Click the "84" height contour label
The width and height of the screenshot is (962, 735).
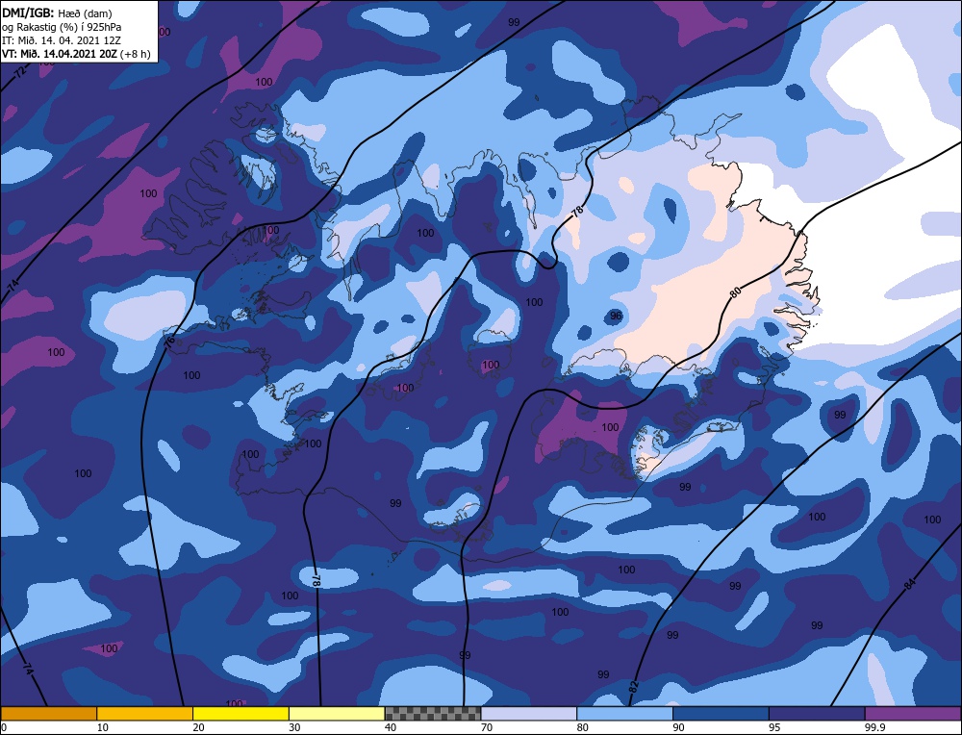[x=910, y=585]
